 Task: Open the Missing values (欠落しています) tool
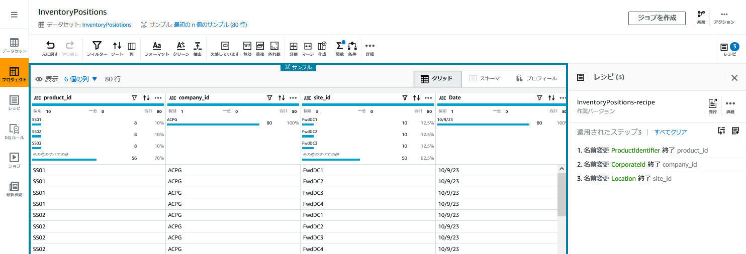click(225, 48)
